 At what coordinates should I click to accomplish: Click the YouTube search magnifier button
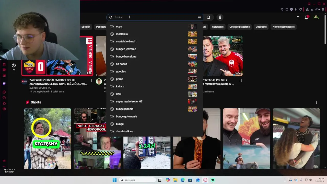(208, 17)
